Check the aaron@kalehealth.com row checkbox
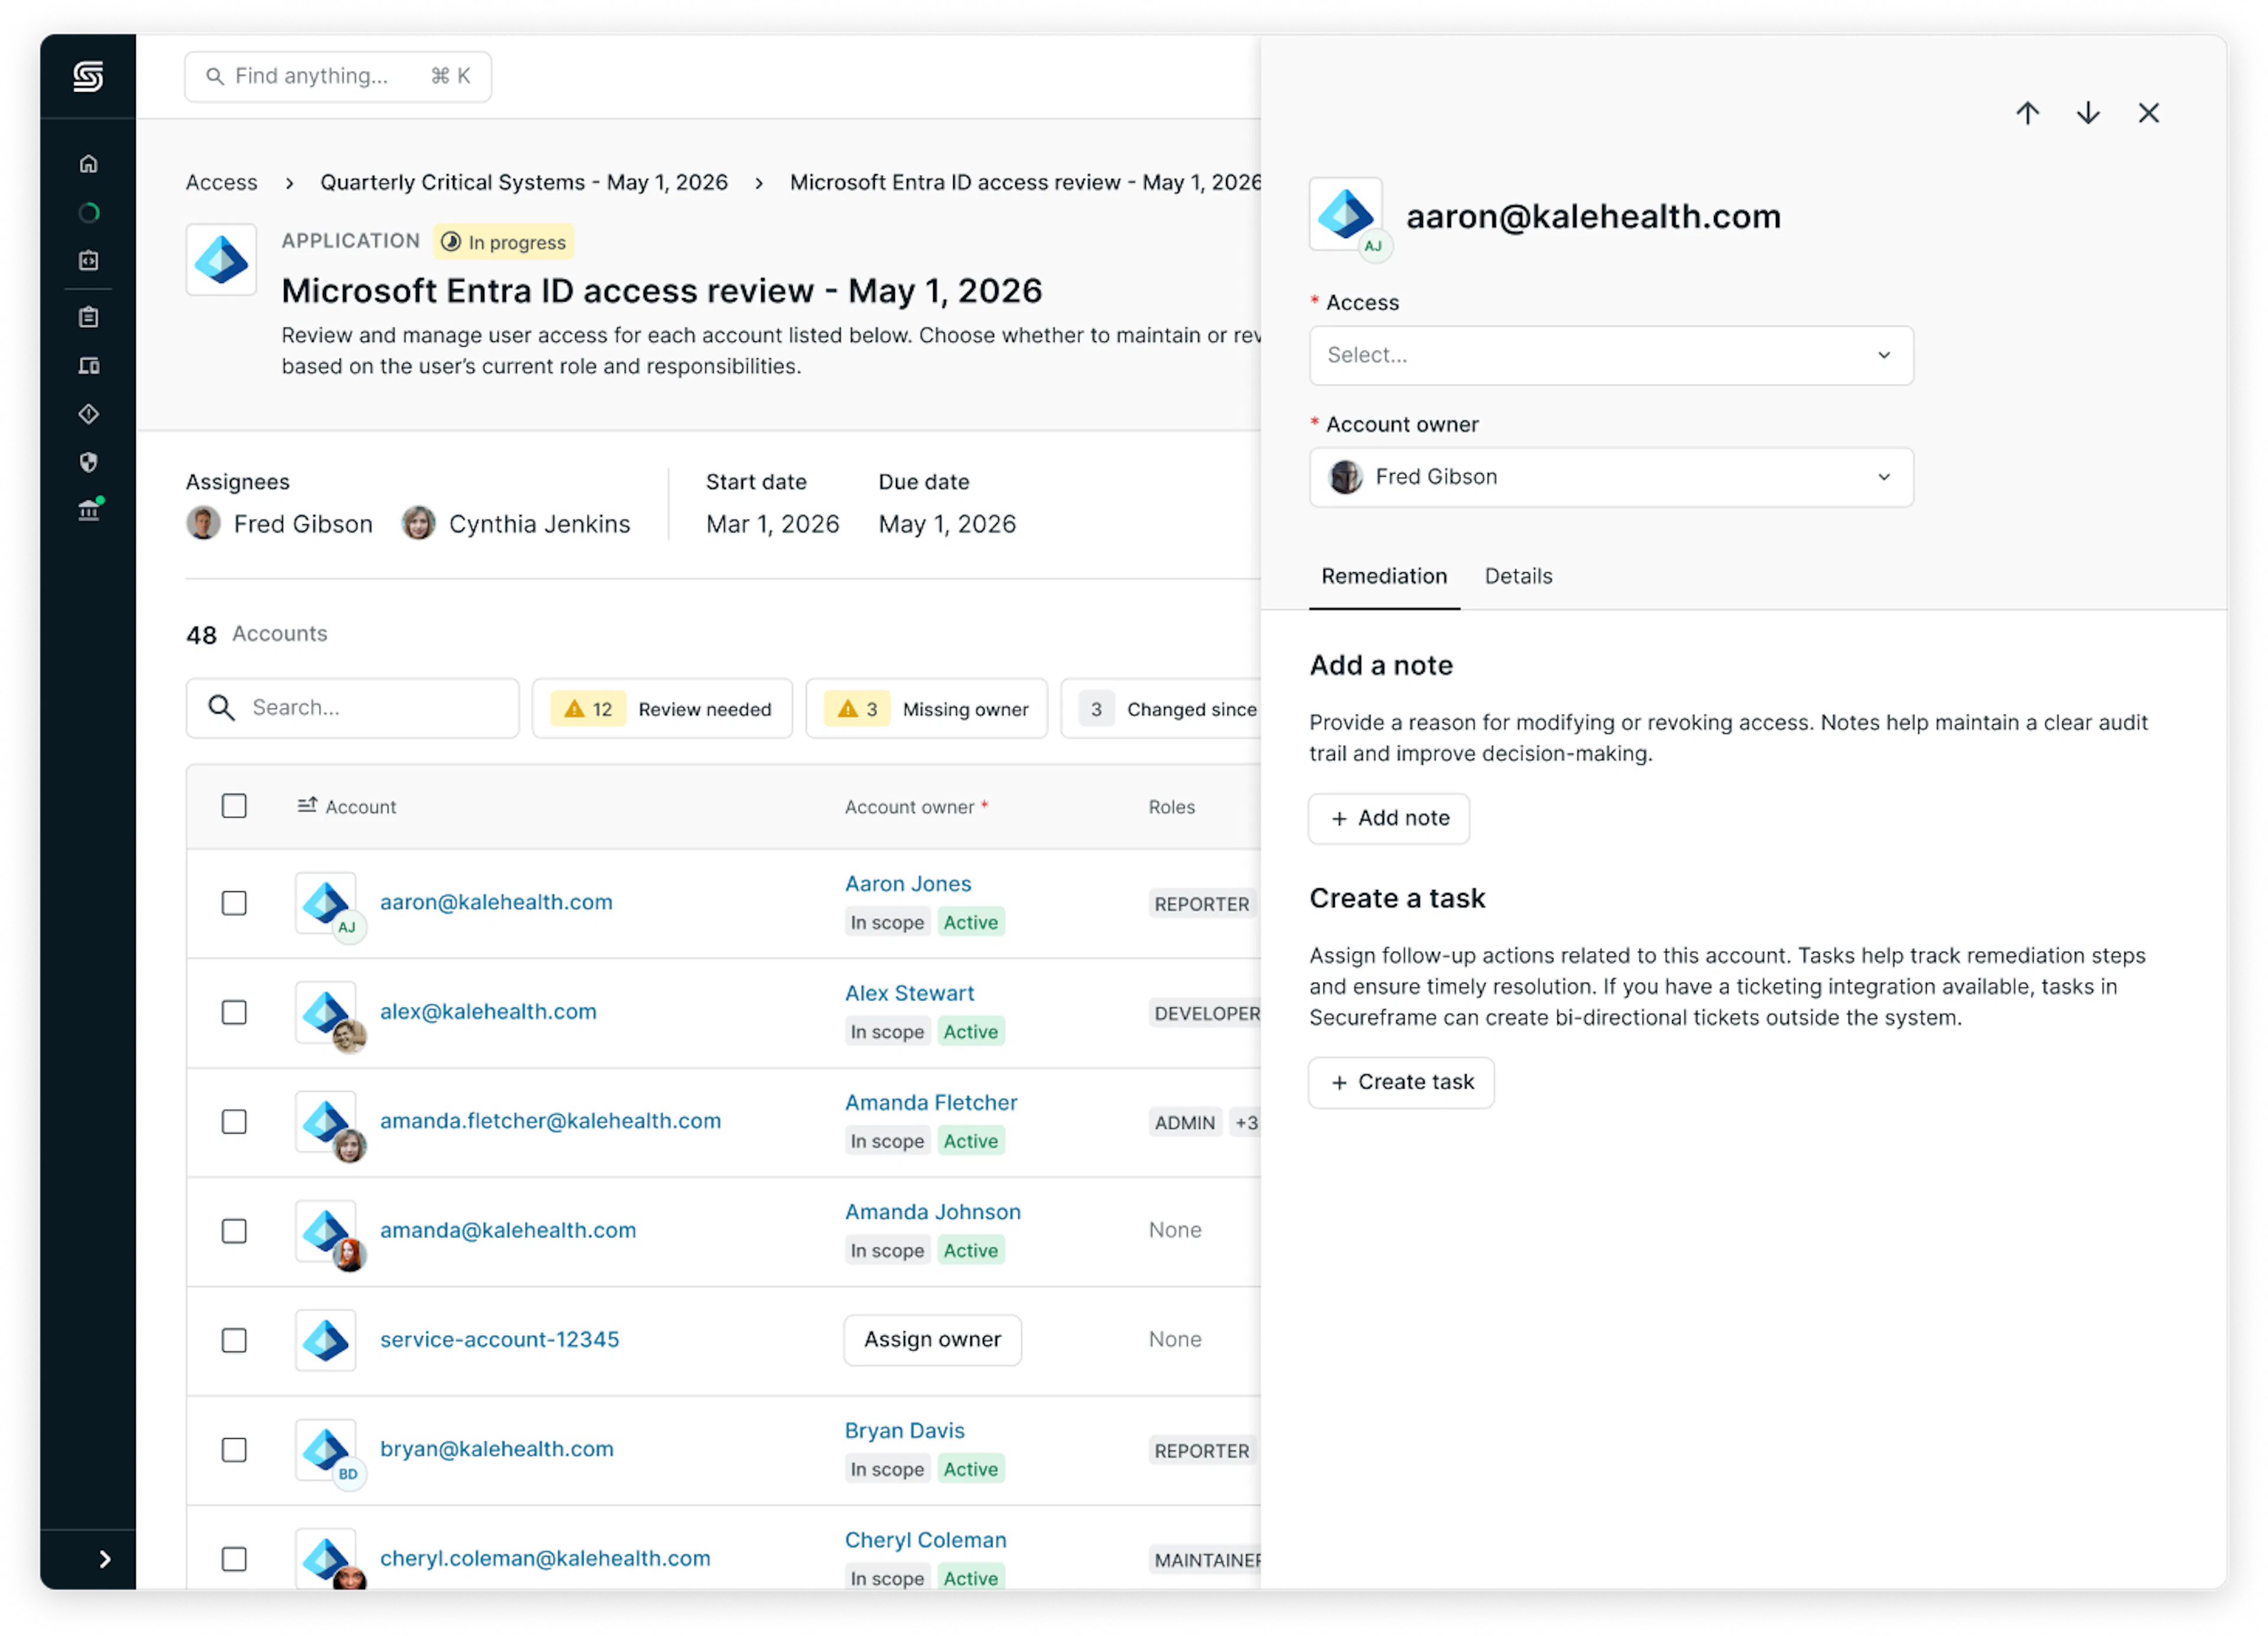This screenshot has height=1636, width=2268. 234,903
